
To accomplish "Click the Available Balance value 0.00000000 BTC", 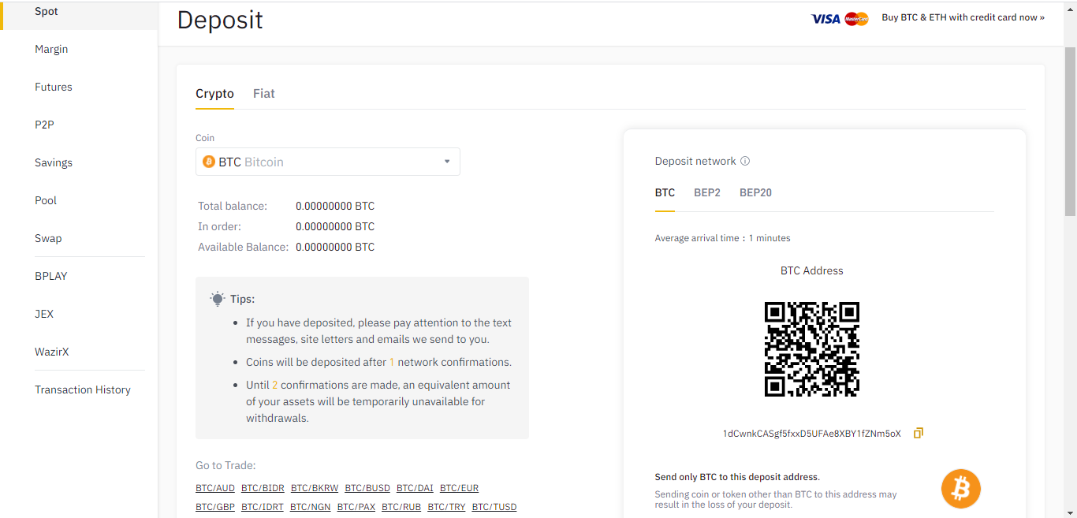I will (335, 247).
